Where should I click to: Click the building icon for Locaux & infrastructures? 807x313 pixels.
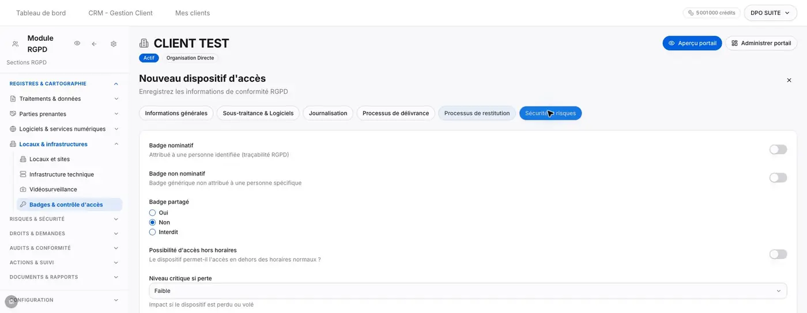(x=13, y=144)
